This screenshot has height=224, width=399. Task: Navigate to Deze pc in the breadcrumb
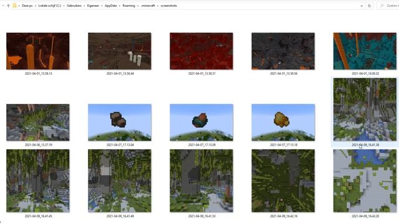coord(27,6)
